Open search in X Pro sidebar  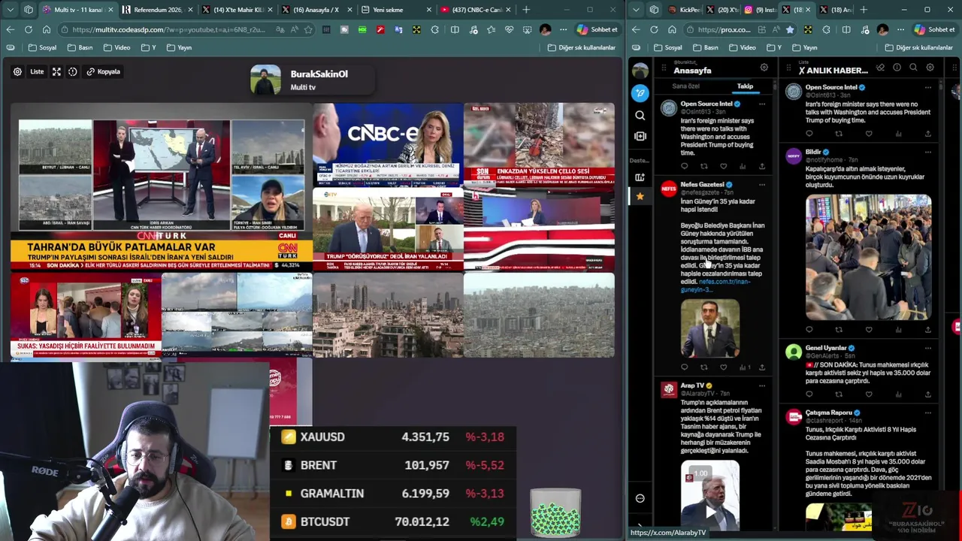pyautogui.click(x=640, y=115)
